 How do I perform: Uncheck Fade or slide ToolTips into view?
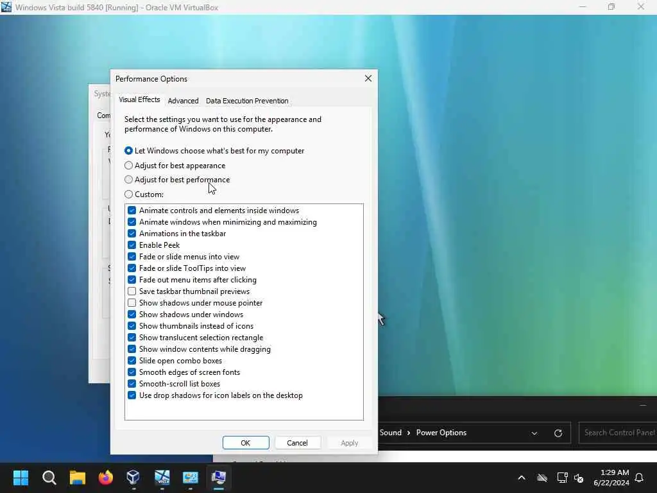point(132,268)
